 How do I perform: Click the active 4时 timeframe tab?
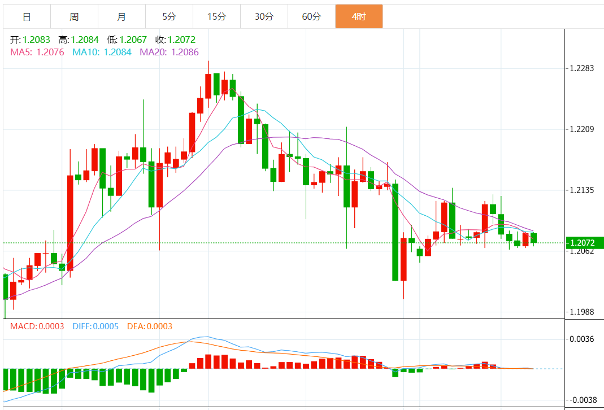pyautogui.click(x=359, y=16)
